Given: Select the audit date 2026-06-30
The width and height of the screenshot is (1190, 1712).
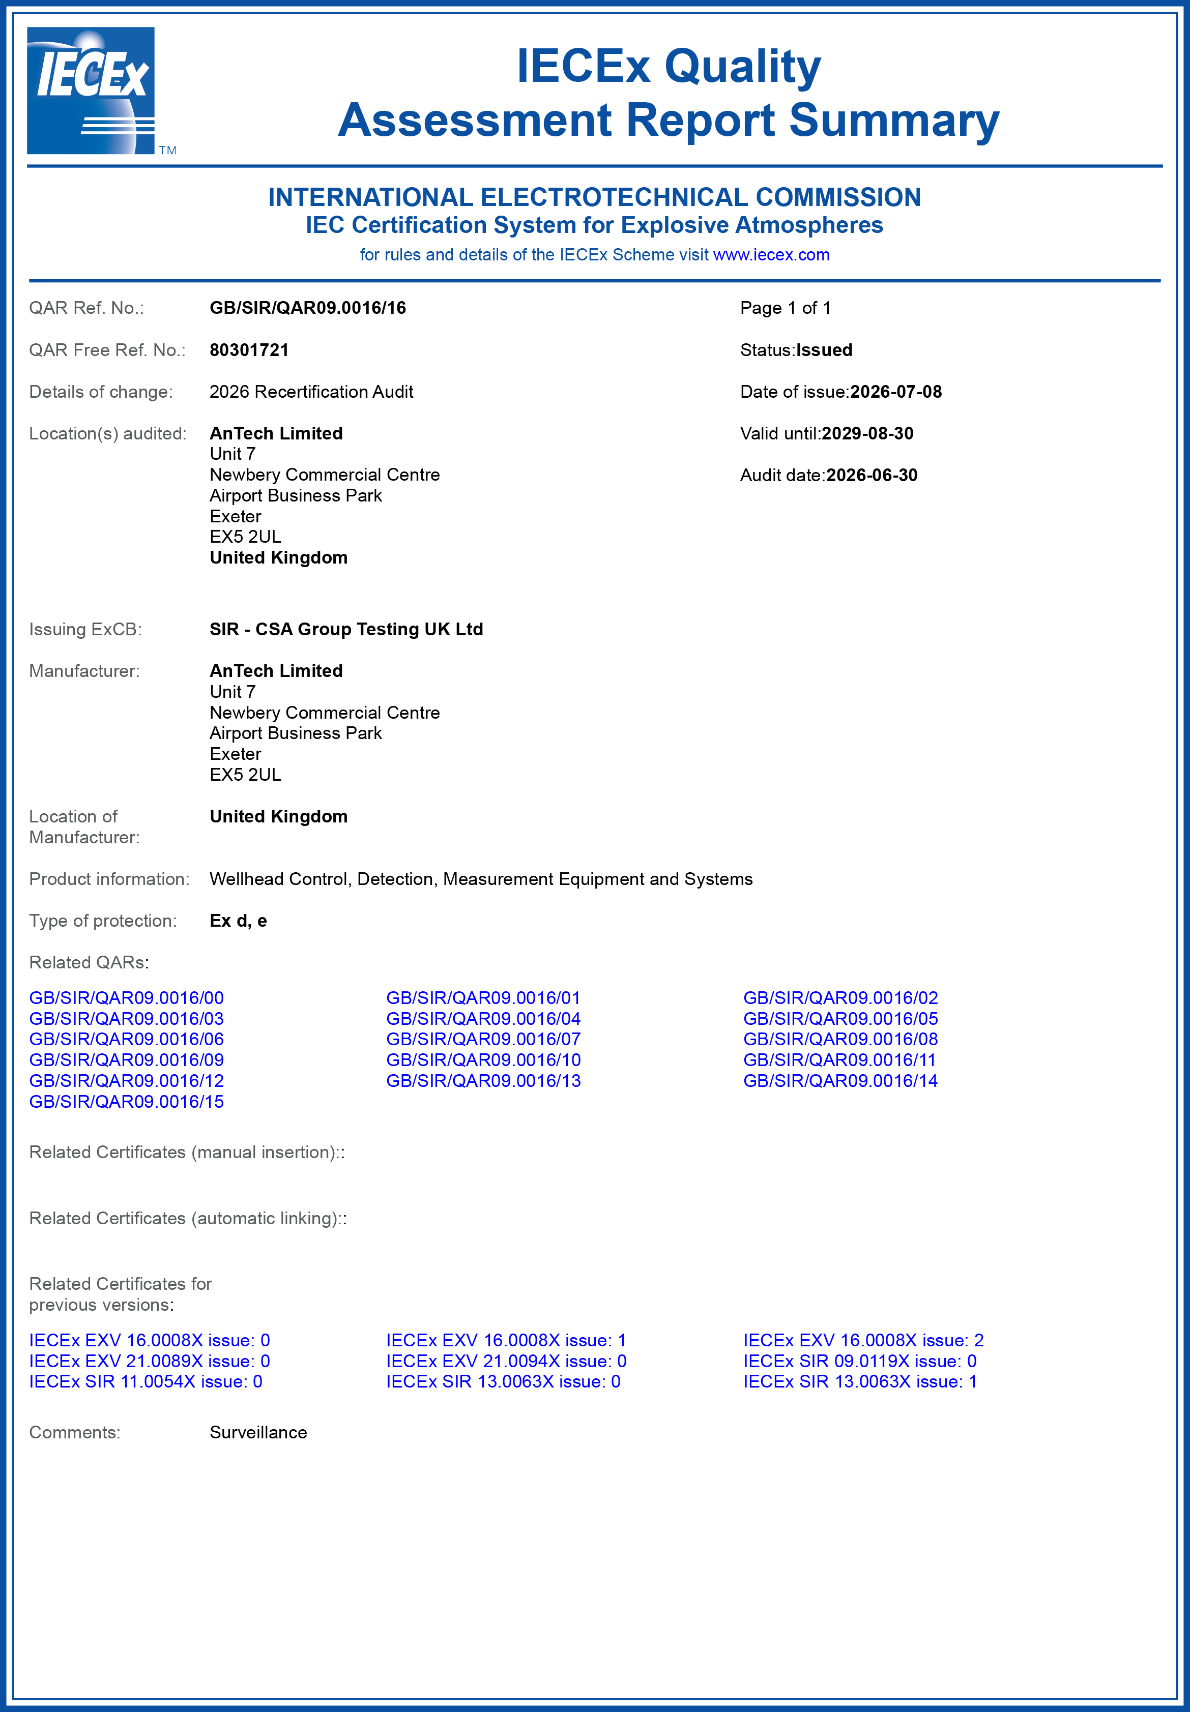Looking at the screenshot, I should [x=872, y=475].
